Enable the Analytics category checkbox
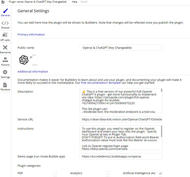The width and height of the screenshot is (190, 177). coord(108,173)
